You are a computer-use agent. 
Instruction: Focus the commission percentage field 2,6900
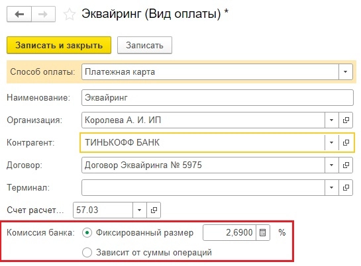229,233
